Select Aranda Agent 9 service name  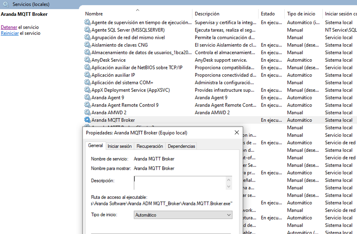pos(108,98)
